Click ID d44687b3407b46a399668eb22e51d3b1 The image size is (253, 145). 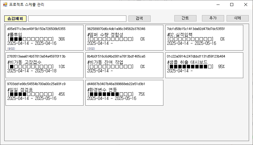click(x=116, y=84)
